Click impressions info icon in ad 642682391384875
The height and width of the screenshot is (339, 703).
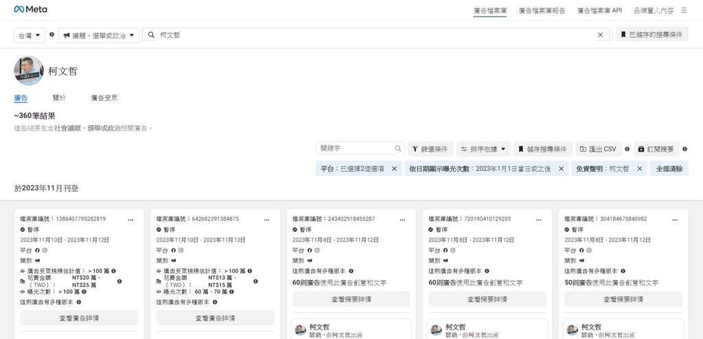pyautogui.click(x=231, y=292)
